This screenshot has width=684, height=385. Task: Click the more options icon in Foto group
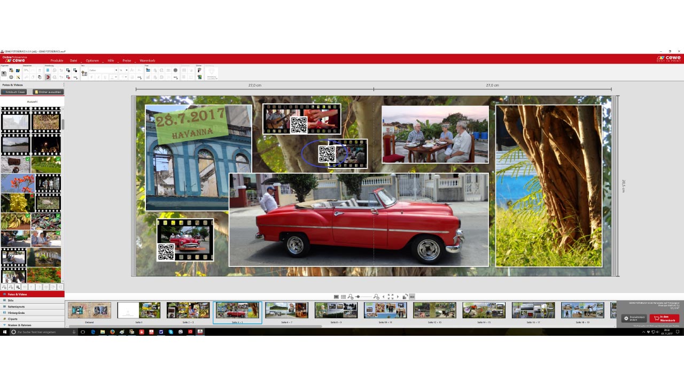pyautogui.click(x=176, y=78)
